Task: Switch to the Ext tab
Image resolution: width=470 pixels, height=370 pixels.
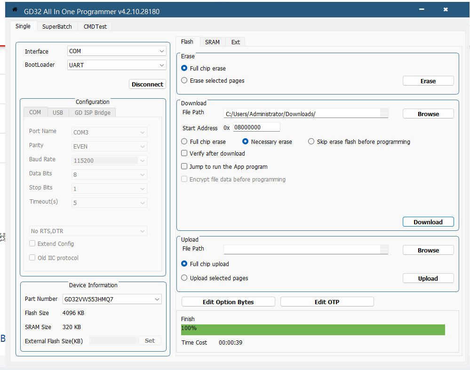Action: (235, 42)
